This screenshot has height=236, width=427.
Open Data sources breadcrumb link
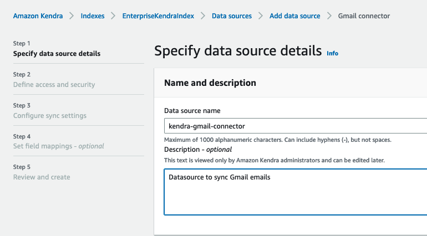coord(232,16)
